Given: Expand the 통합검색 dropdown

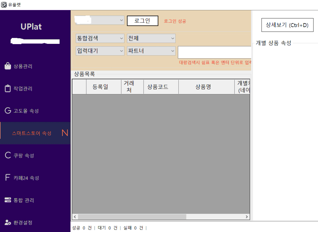Looking at the screenshot, I should pyautogui.click(x=100, y=38).
